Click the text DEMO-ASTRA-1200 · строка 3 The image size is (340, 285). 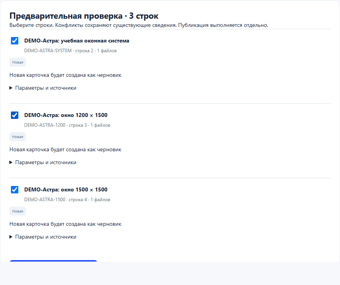point(55,125)
